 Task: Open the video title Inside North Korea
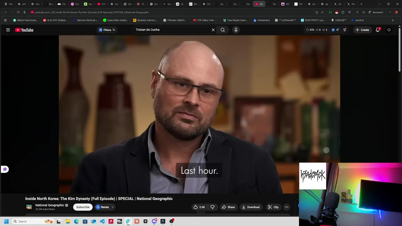[99, 199]
